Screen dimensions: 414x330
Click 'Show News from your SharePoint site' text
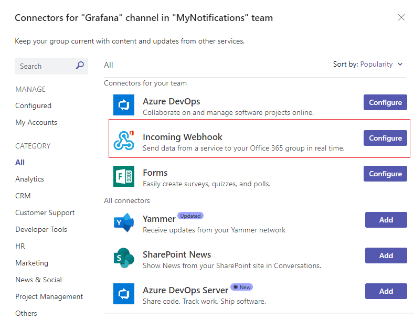click(x=232, y=266)
